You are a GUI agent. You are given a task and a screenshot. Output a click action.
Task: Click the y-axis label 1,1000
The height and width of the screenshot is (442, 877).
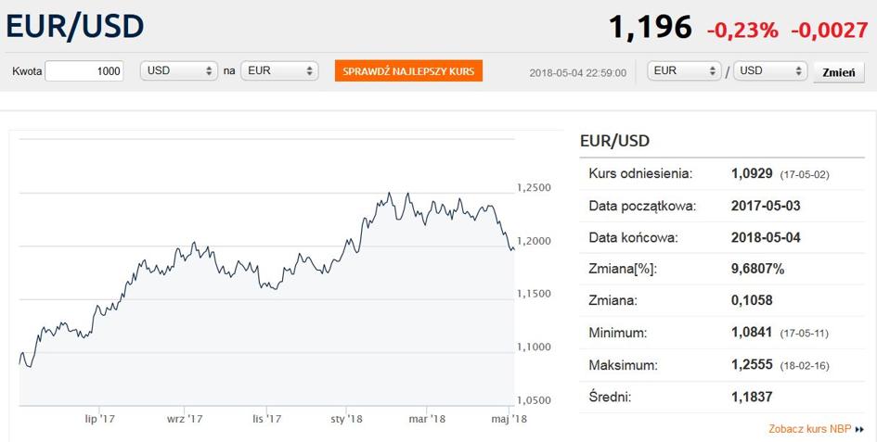point(534,347)
